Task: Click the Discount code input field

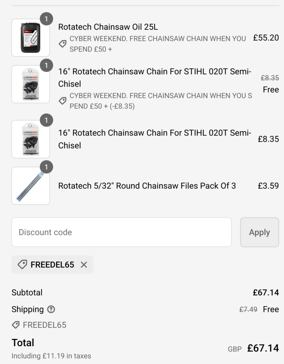Action: [x=121, y=232]
